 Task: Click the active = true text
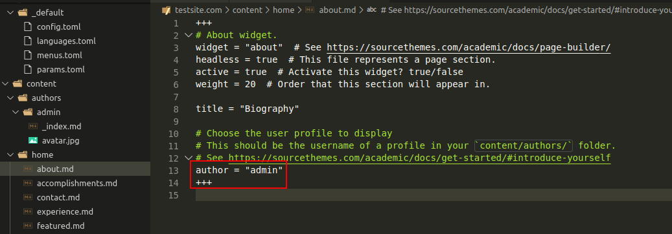pos(231,72)
